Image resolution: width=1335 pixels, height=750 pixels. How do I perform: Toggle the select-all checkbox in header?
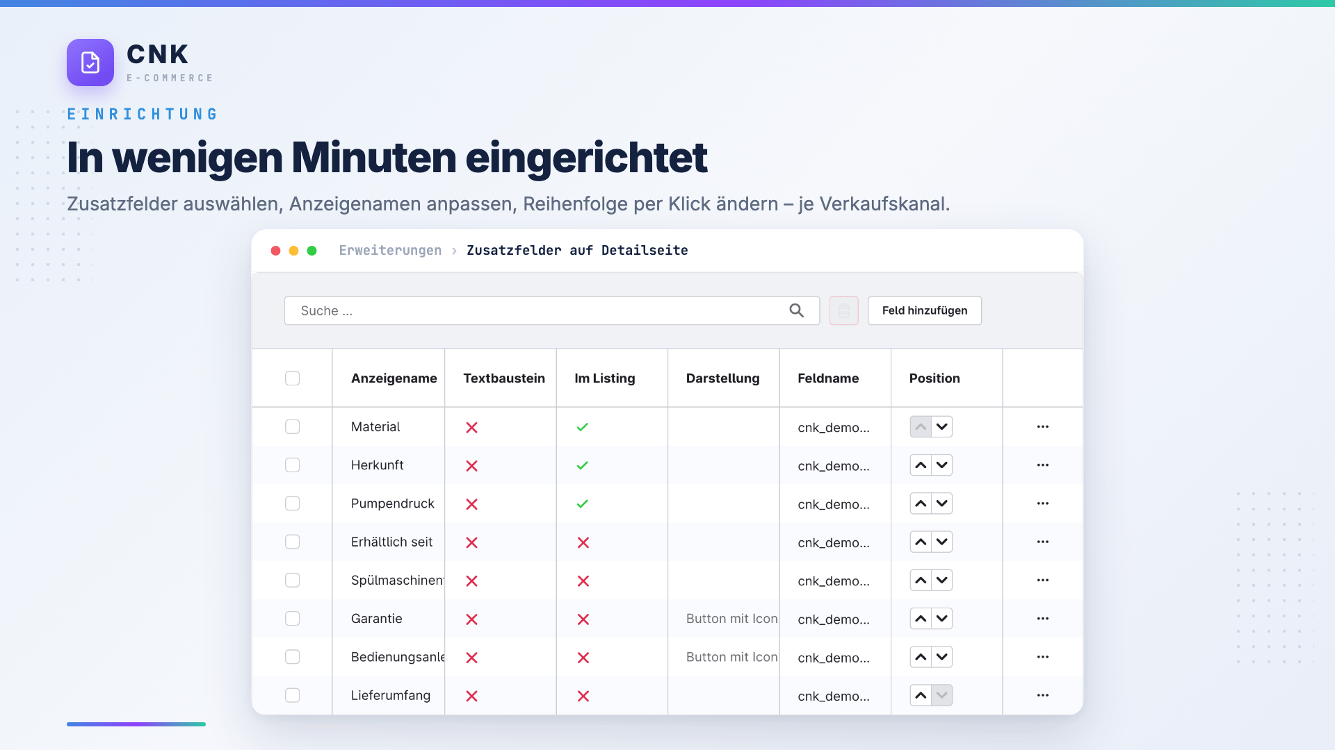click(x=292, y=378)
